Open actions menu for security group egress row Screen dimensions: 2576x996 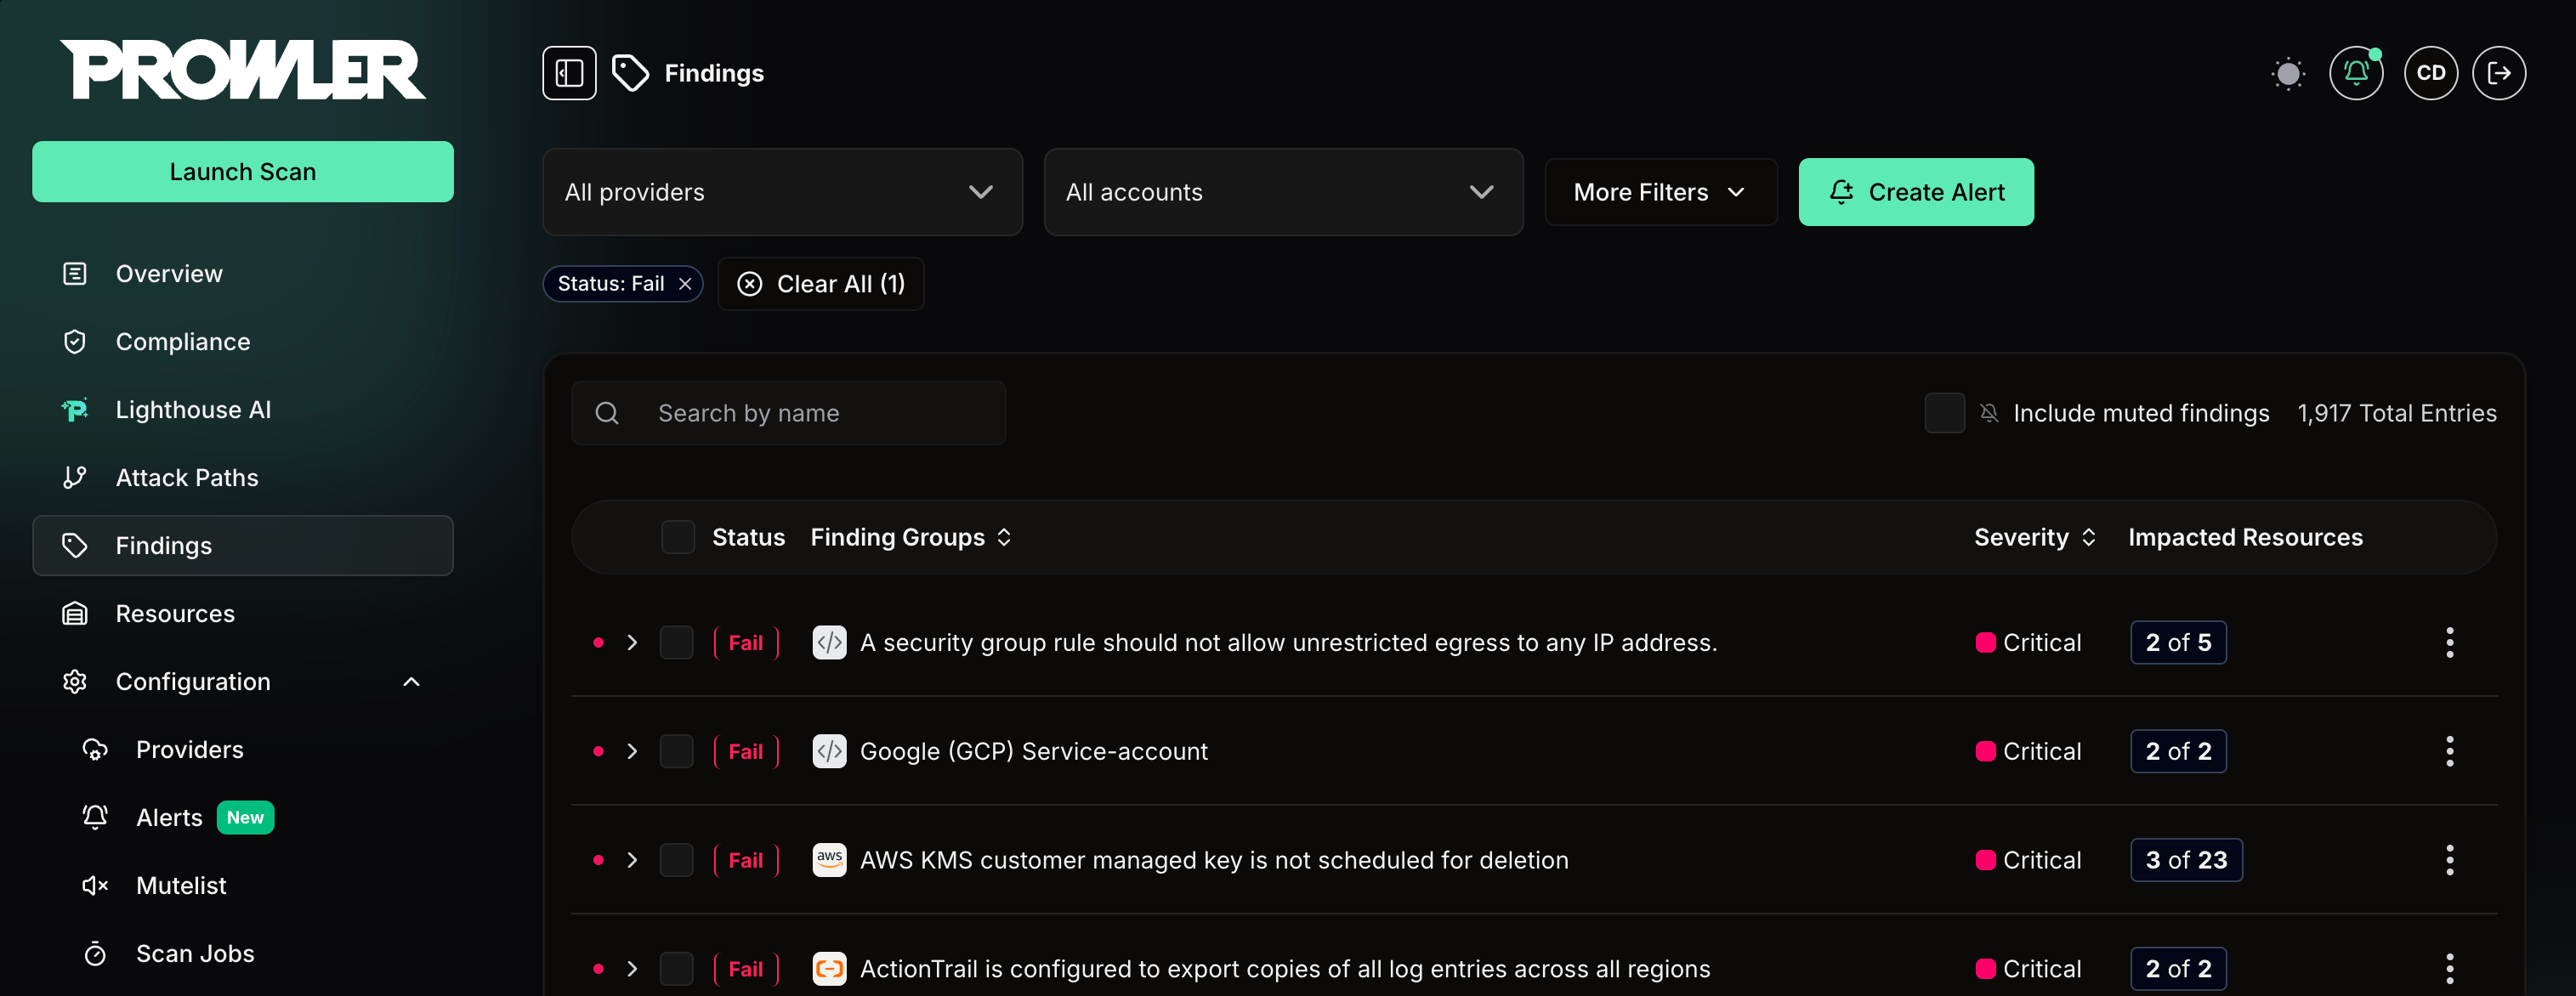tap(2449, 642)
